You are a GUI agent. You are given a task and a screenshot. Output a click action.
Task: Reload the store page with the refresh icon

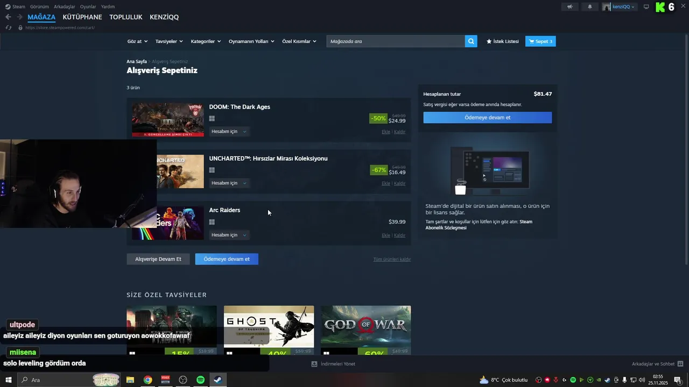click(x=9, y=27)
